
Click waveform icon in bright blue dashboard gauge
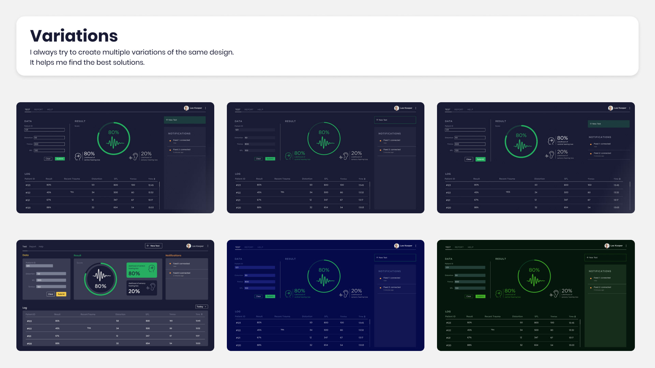coord(324,280)
